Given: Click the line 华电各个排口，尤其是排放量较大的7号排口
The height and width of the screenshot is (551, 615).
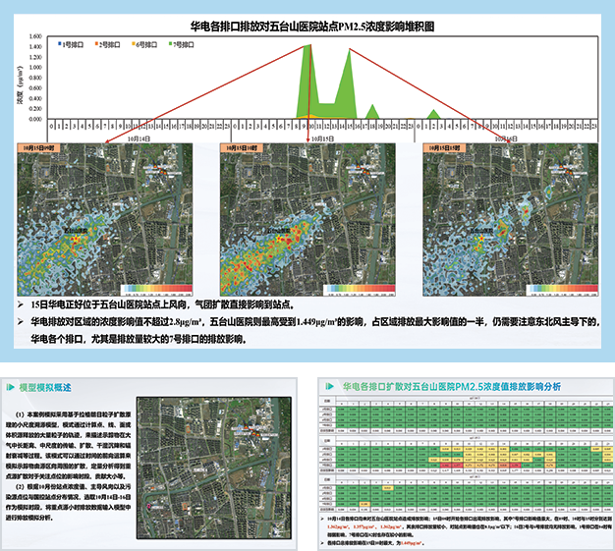Looking at the screenshot, I should [139, 339].
